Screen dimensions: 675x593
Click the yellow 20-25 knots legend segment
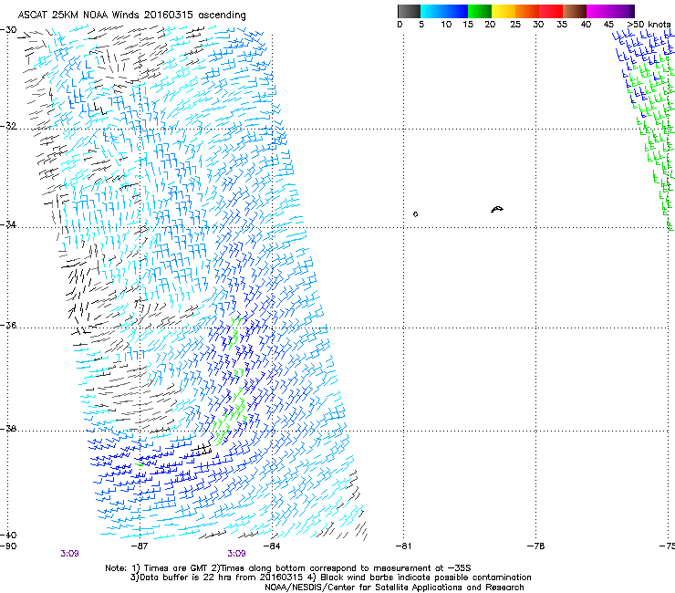pyautogui.click(x=504, y=11)
